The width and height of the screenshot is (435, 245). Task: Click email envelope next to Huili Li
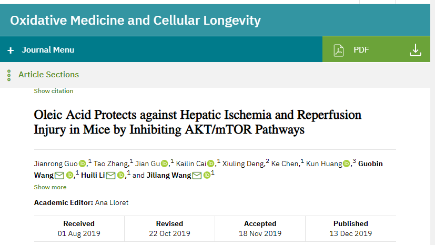110,176
